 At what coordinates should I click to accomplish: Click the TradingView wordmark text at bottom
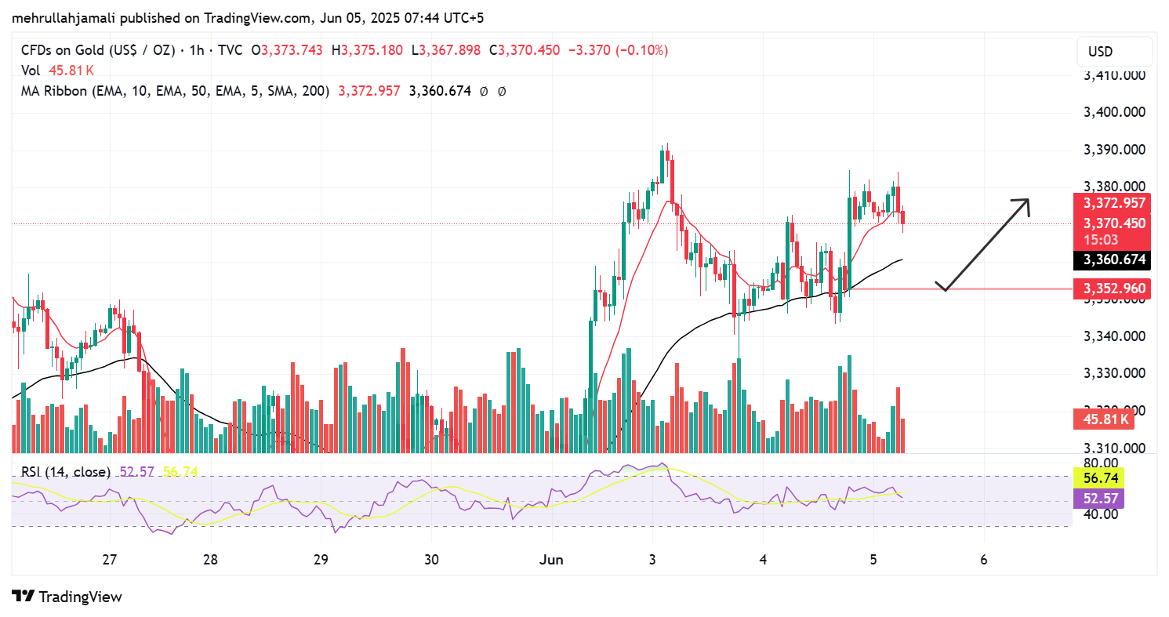click(80, 597)
